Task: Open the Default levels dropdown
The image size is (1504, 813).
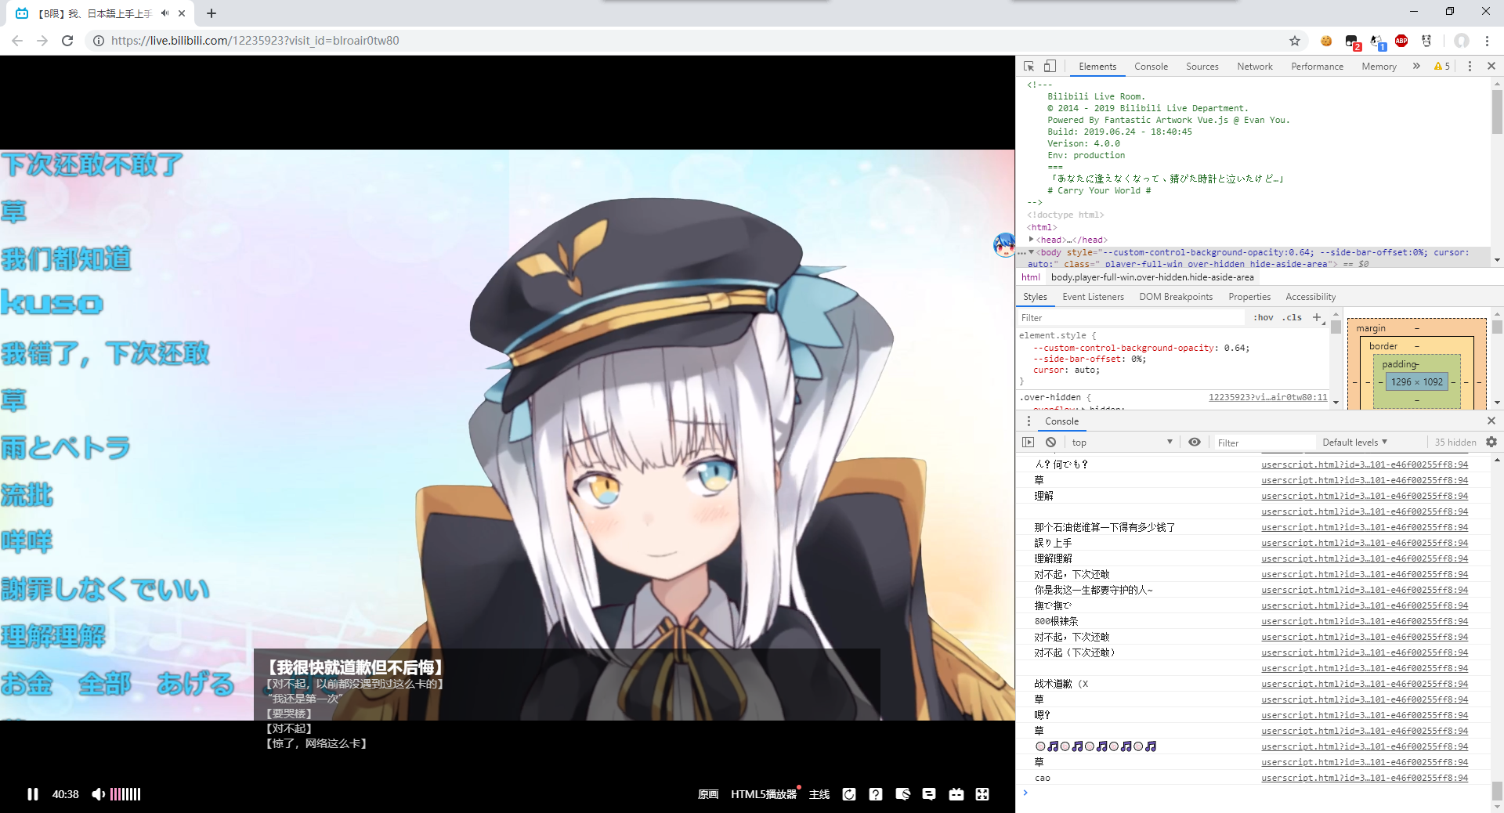Action: pyautogui.click(x=1354, y=443)
